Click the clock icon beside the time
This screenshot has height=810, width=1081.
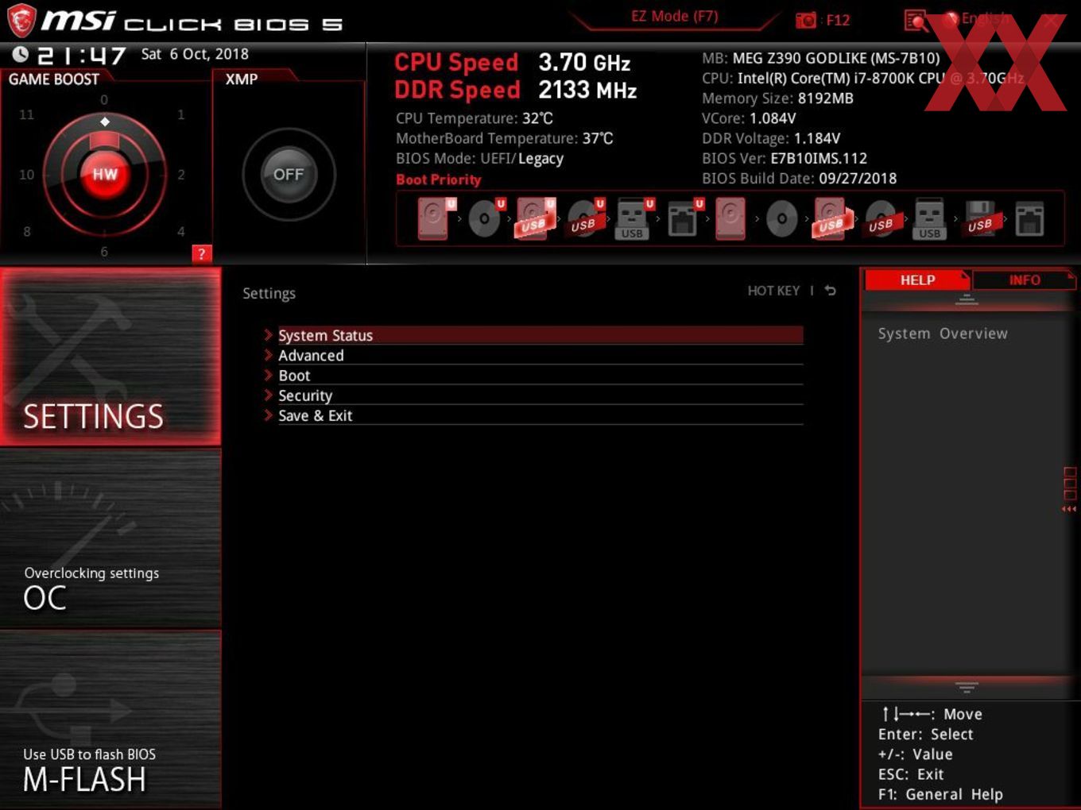point(21,54)
